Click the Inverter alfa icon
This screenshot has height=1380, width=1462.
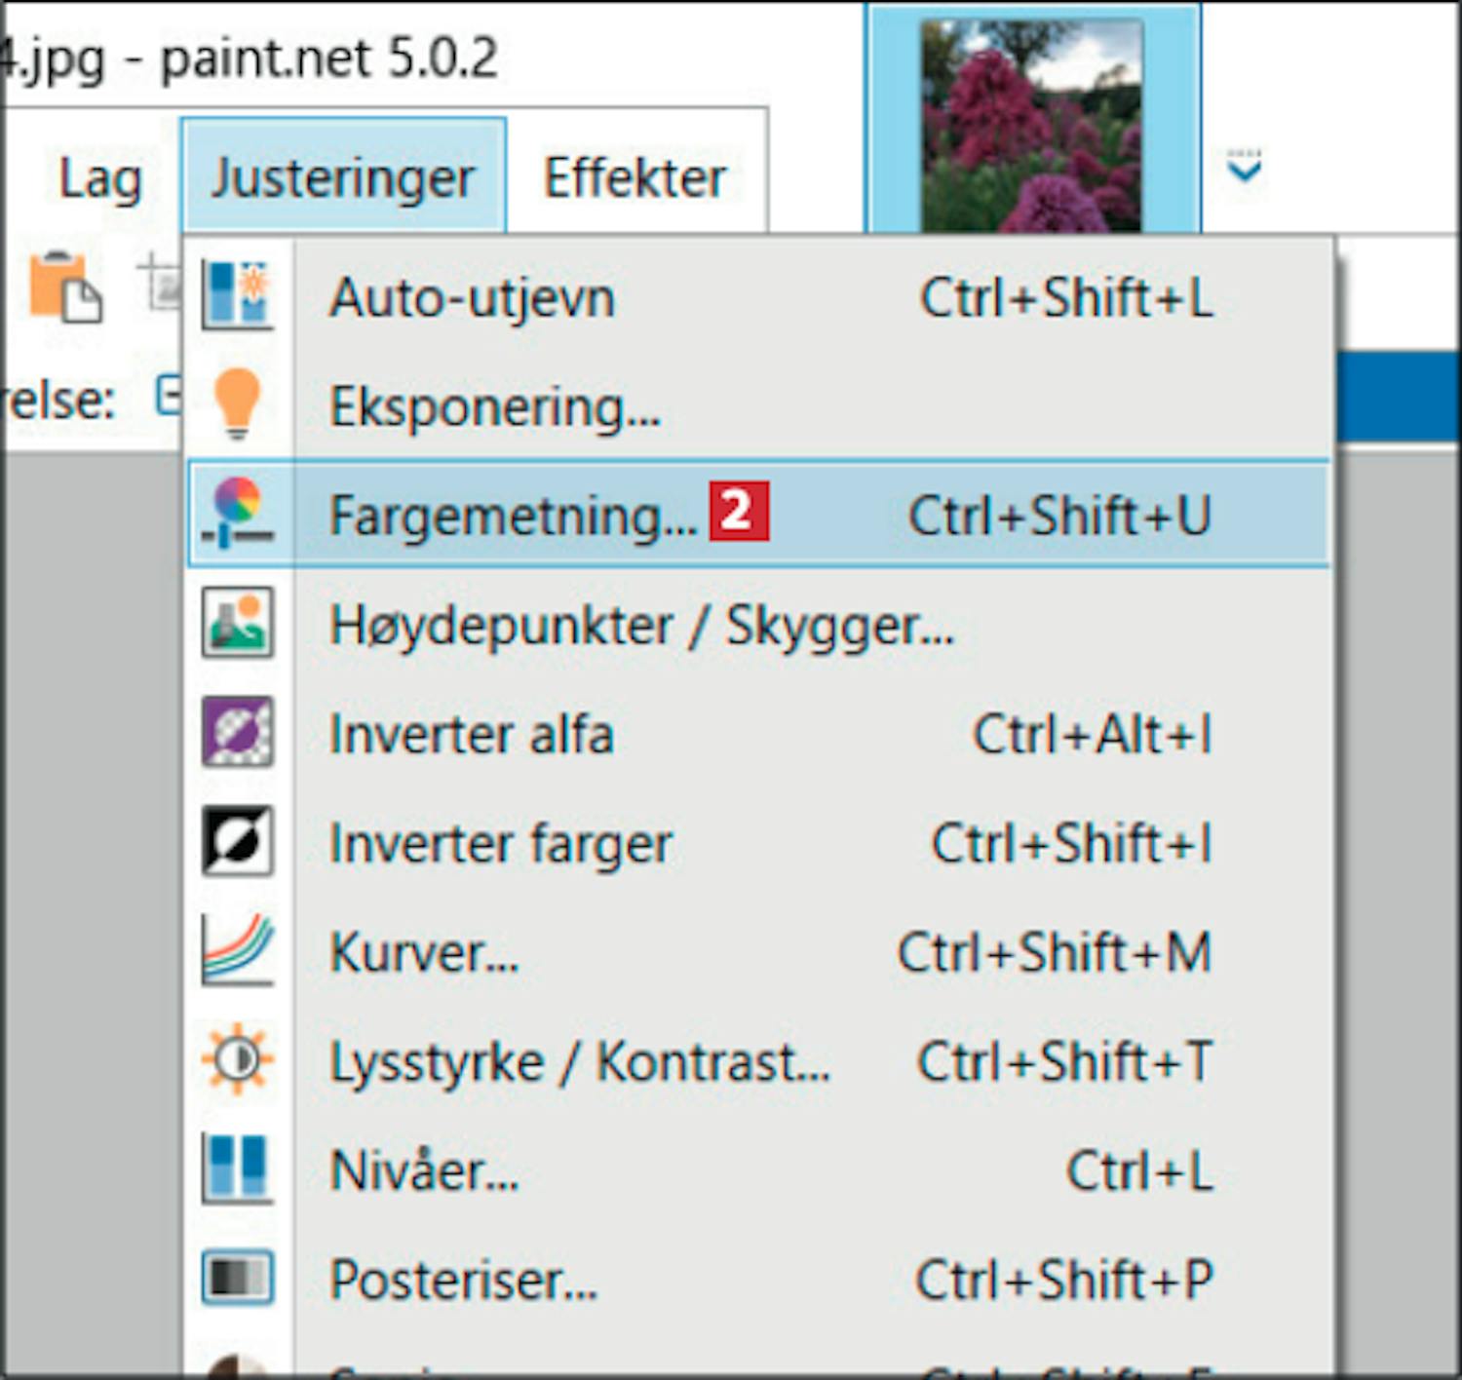coord(237,732)
